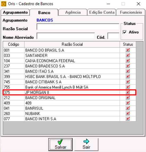Select the BANRISUL row
146x152 pixels.
tap(69, 108)
